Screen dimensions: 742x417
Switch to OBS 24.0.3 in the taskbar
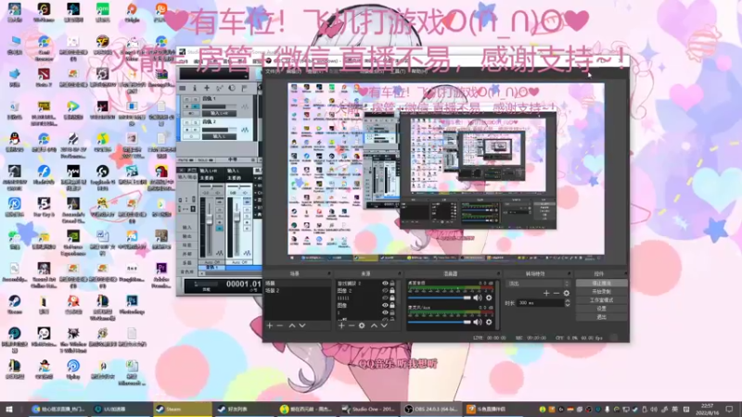coord(431,409)
